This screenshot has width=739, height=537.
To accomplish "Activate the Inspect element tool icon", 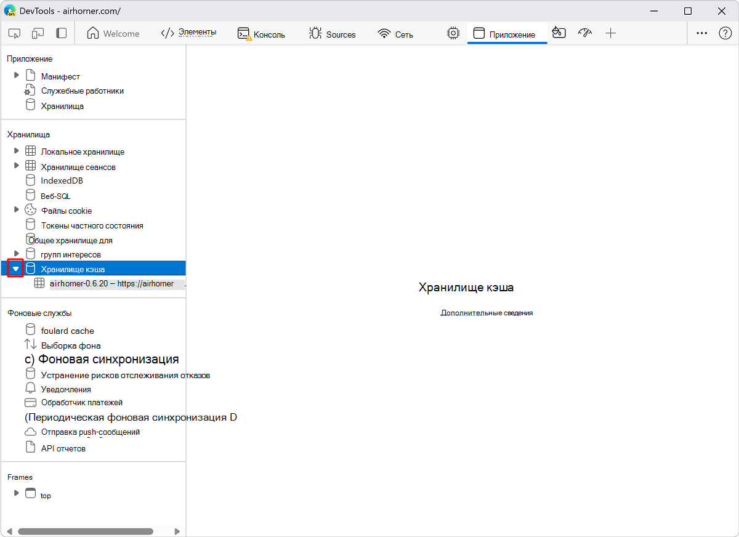I will [15, 33].
